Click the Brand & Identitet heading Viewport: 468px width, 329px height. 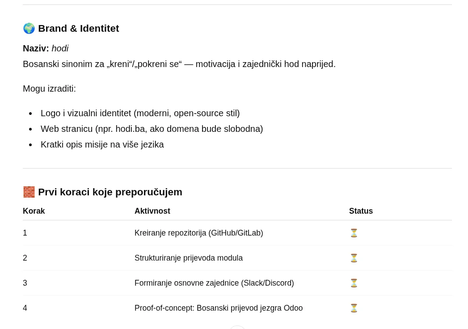point(78,29)
